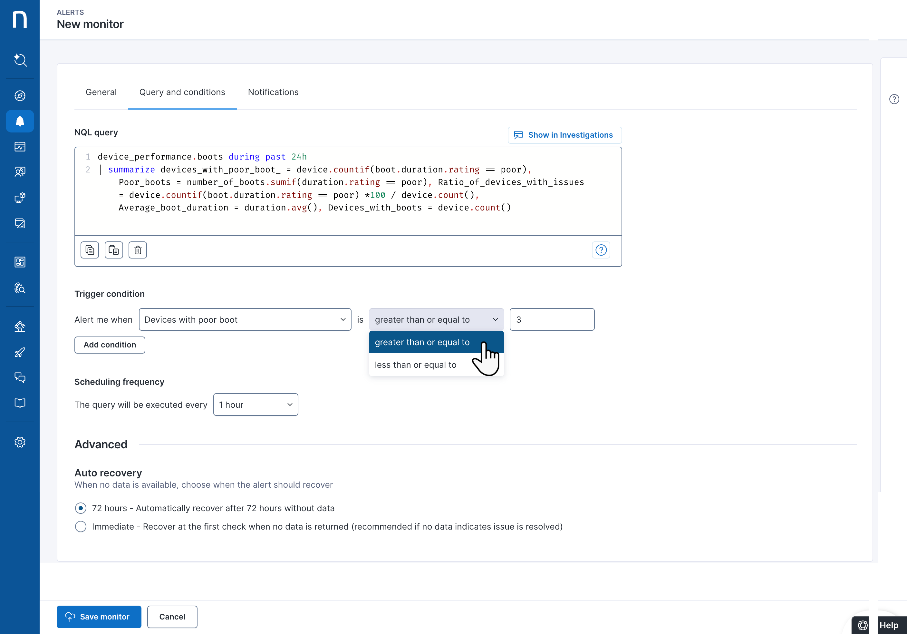Click Show in Investigations link
The image size is (907, 634).
tap(564, 135)
